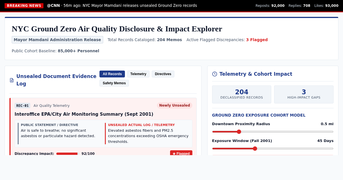The image size is (343, 180).
Task: Click the 3 High-Impact Gaps stat card
Action: 304,94
